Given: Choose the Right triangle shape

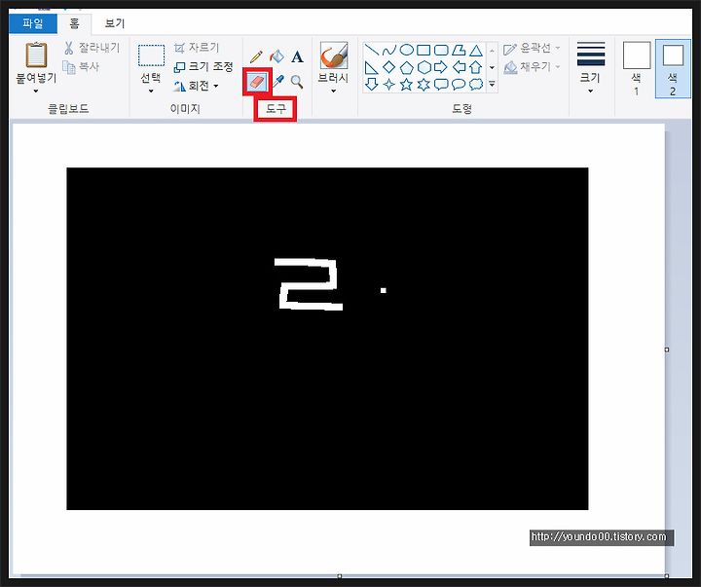Looking at the screenshot, I should [x=372, y=67].
